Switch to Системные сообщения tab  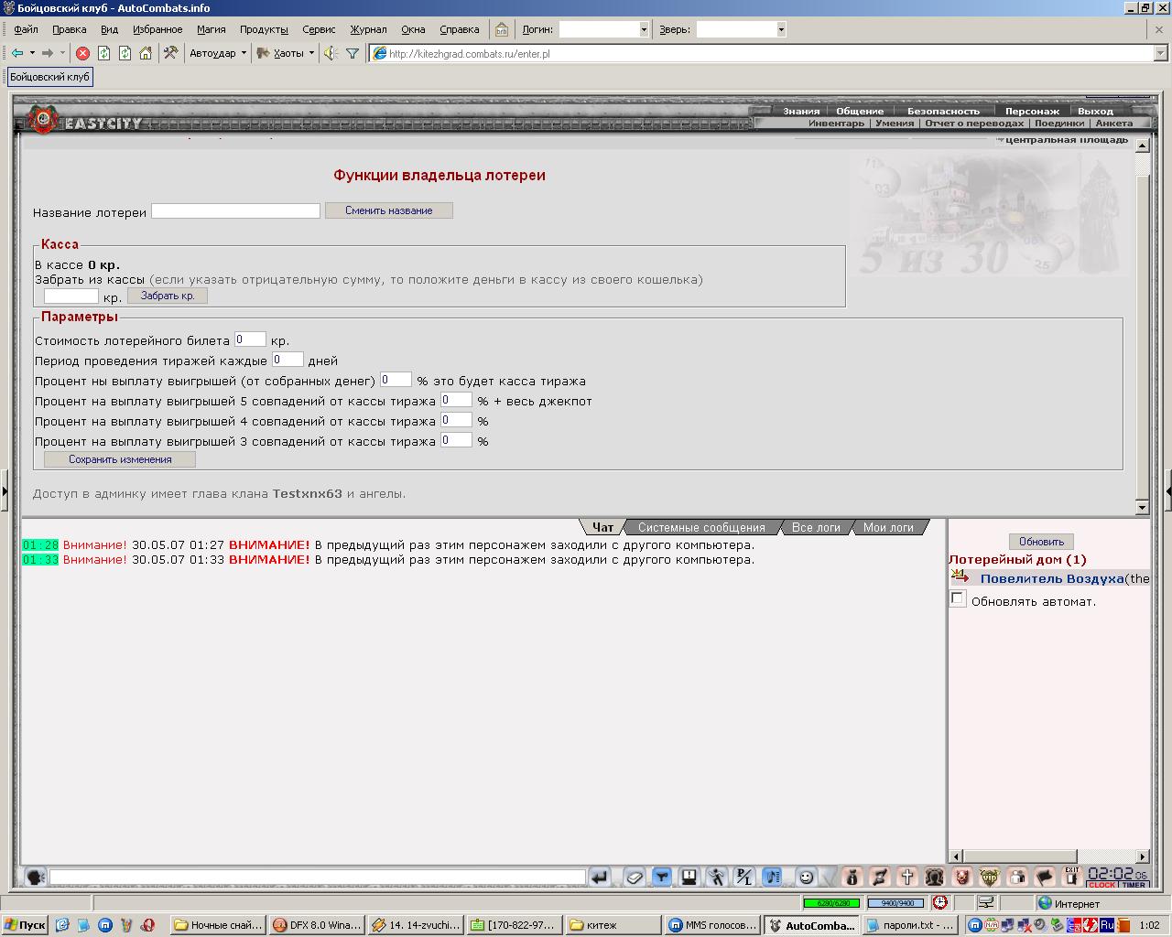coord(701,527)
